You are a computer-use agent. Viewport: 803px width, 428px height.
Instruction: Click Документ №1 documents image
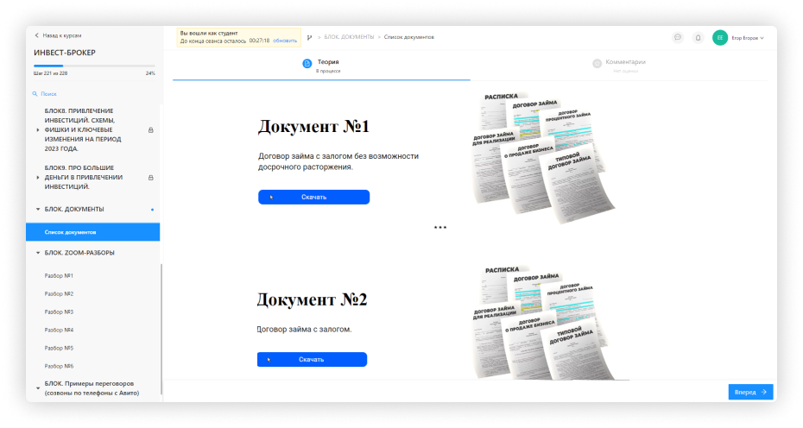point(543,158)
